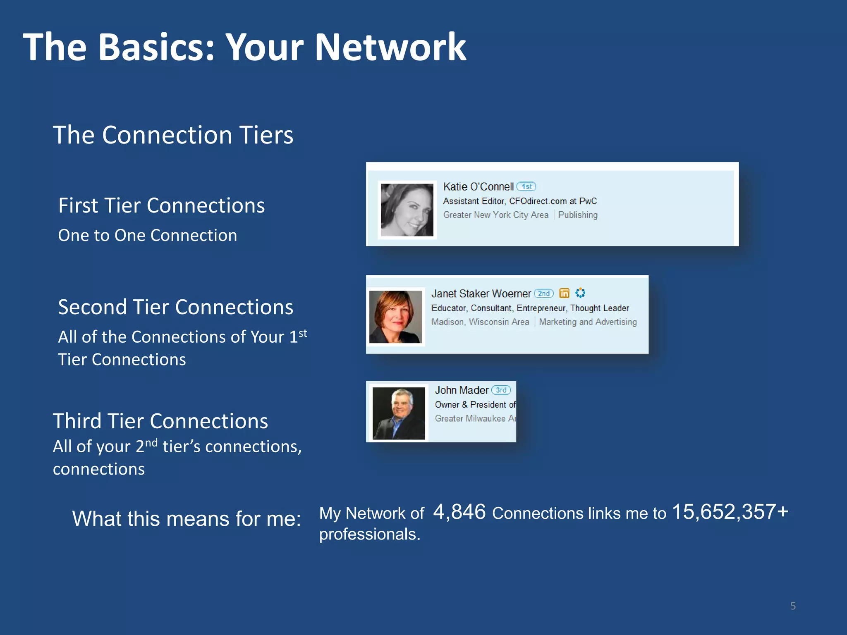Click the Janet Staker Woerner name link
The width and height of the screenshot is (847, 635).
481,294
